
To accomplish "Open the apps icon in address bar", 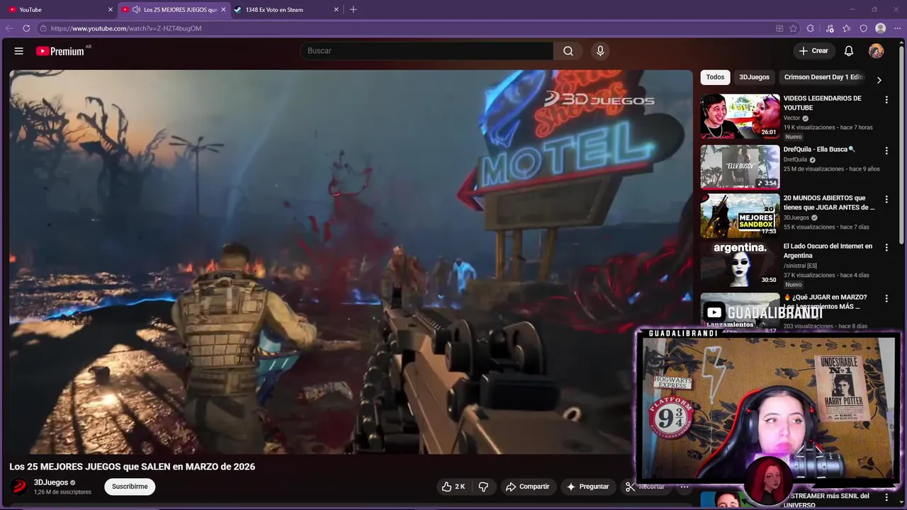I will (x=779, y=28).
